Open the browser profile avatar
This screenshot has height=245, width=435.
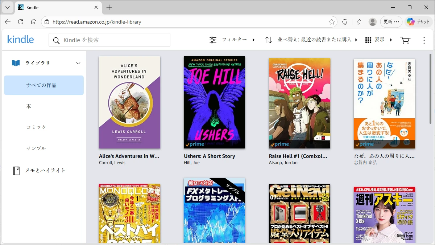pyautogui.click(x=372, y=22)
